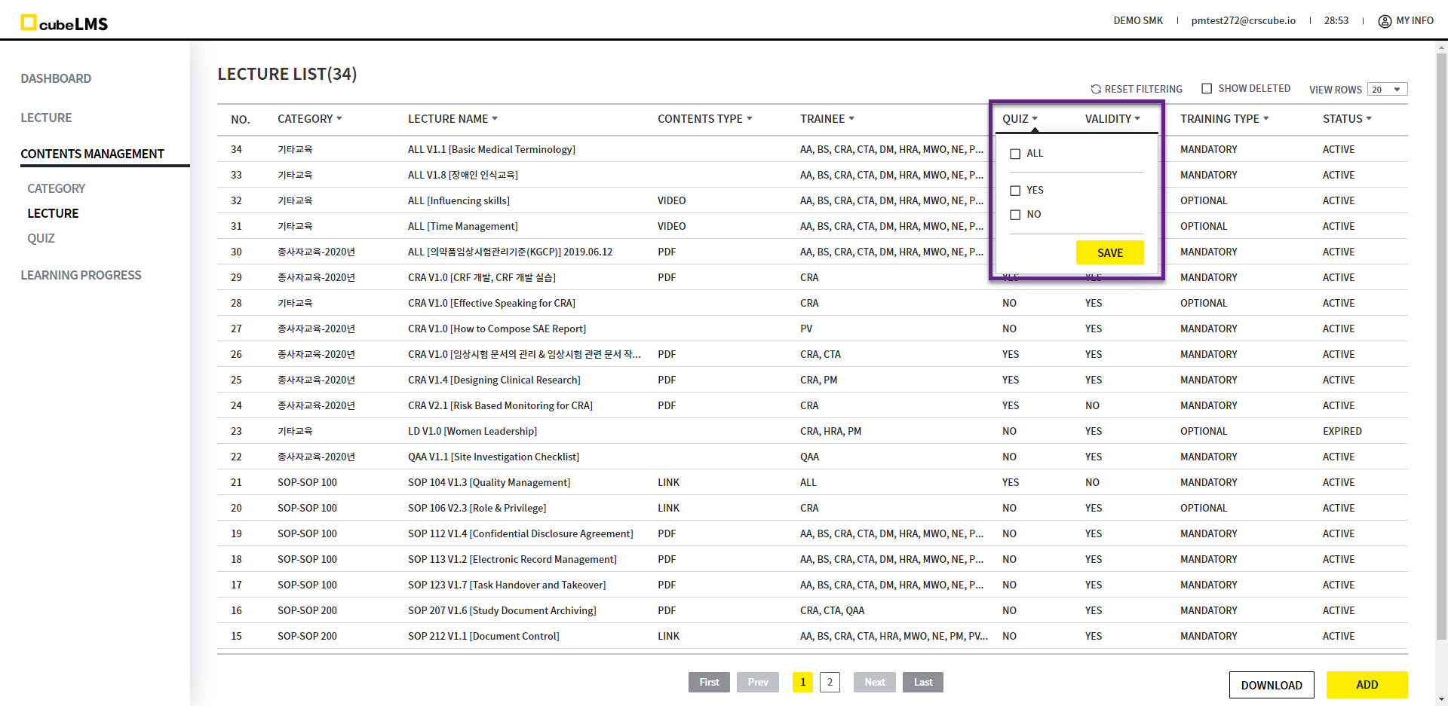Enable the Show Deleted checkbox
The image size is (1448, 706).
click(1207, 89)
